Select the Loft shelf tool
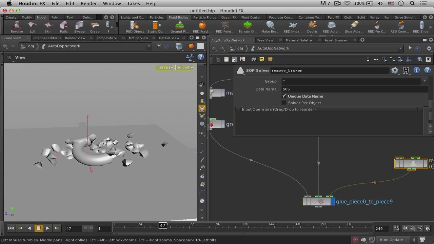The height and width of the screenshot is (244, 434). pyautogui.click(x=33, y=27)
